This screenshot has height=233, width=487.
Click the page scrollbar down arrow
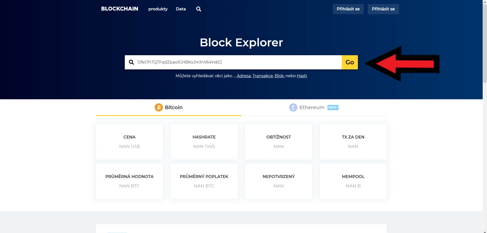click(x=485, y=231)
